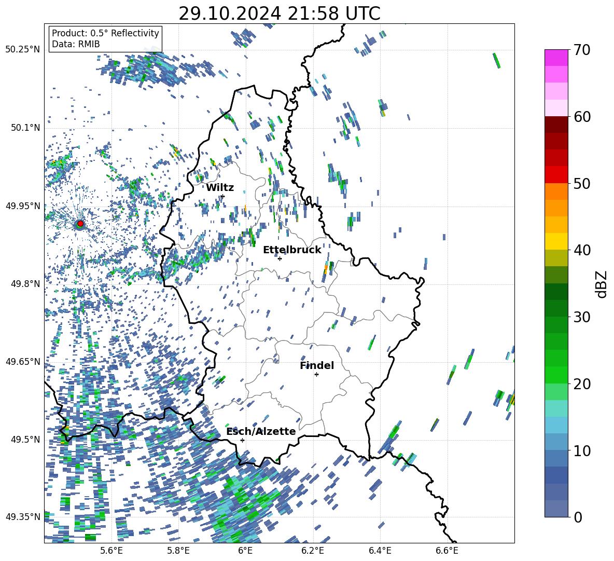Click the 30 tick on the colorbar
Image resolution: width=614 pixels, height=561 pixels.
[582, 317]
